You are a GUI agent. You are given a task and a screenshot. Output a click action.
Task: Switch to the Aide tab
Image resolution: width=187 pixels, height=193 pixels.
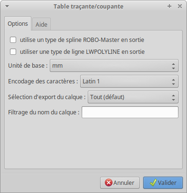pos(41,24)
